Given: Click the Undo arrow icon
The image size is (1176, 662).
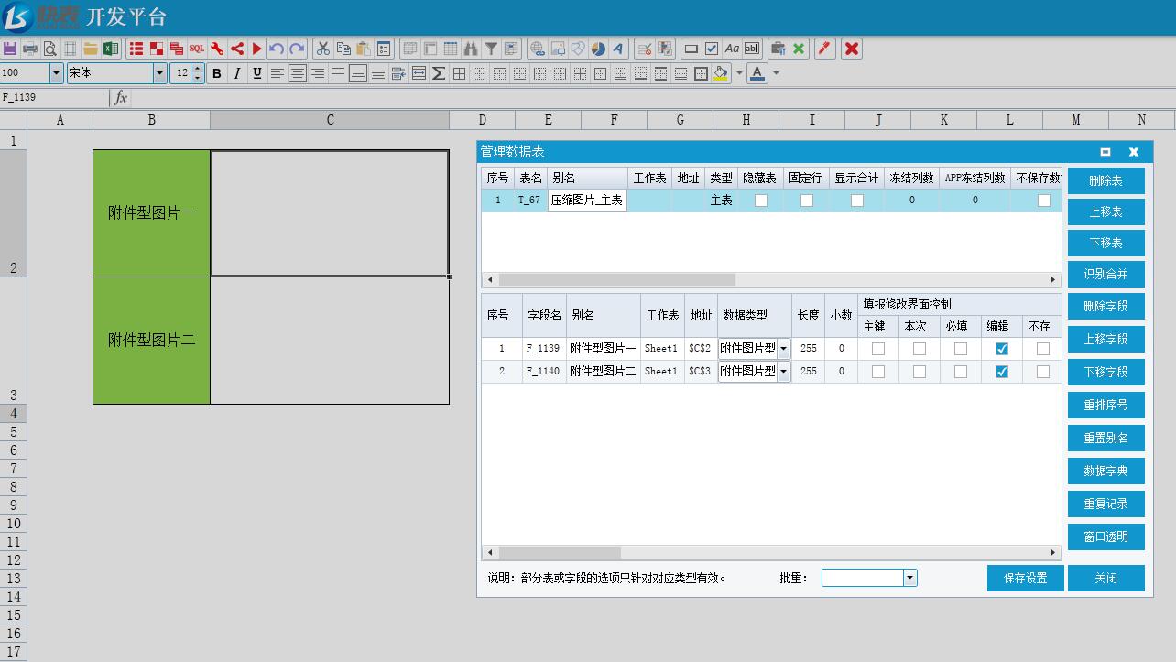Looking at the screenshot, I should pyautogui.click(x=277, y=49).
